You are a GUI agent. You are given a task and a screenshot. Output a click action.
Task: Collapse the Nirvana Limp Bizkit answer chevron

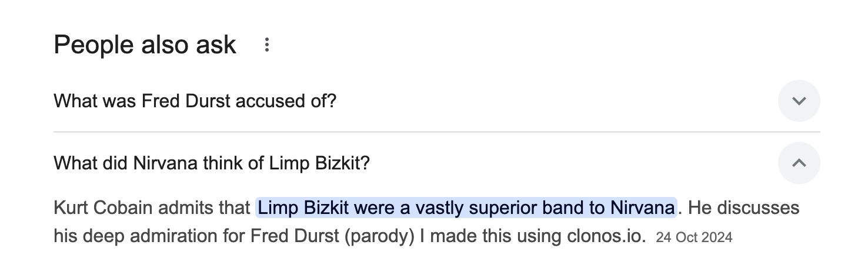coord(799,163)
